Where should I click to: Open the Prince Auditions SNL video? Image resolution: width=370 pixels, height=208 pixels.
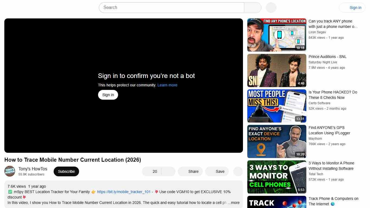[x=277, y=70]
